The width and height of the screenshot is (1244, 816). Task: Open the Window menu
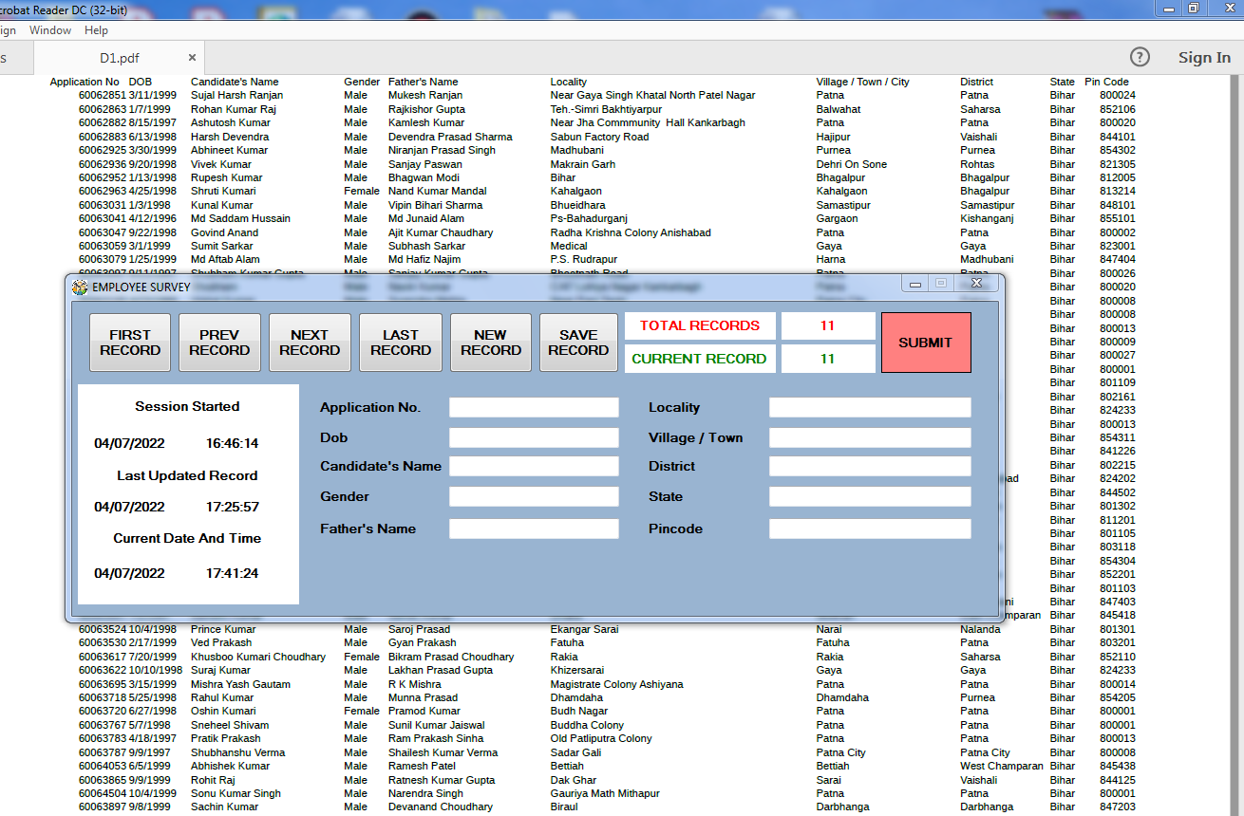point(49,29)
